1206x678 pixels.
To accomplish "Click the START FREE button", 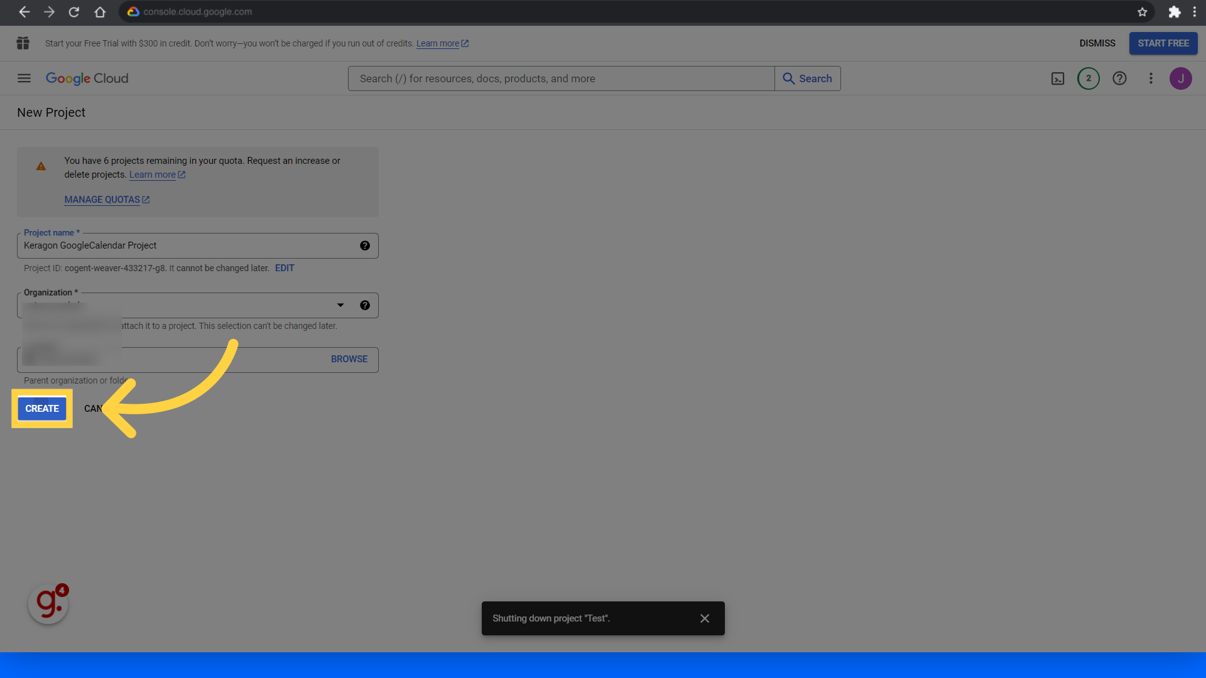I will point(1163,43).
